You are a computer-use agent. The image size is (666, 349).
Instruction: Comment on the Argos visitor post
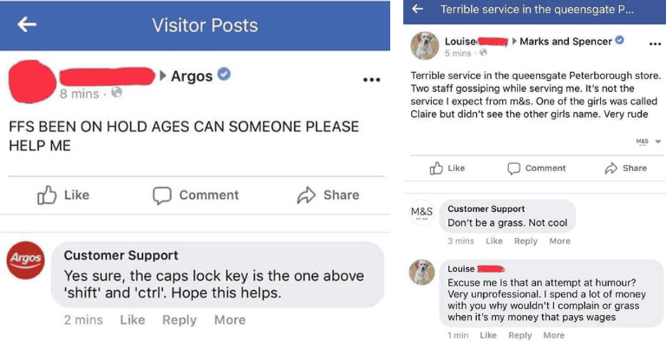tap(184, 195)
